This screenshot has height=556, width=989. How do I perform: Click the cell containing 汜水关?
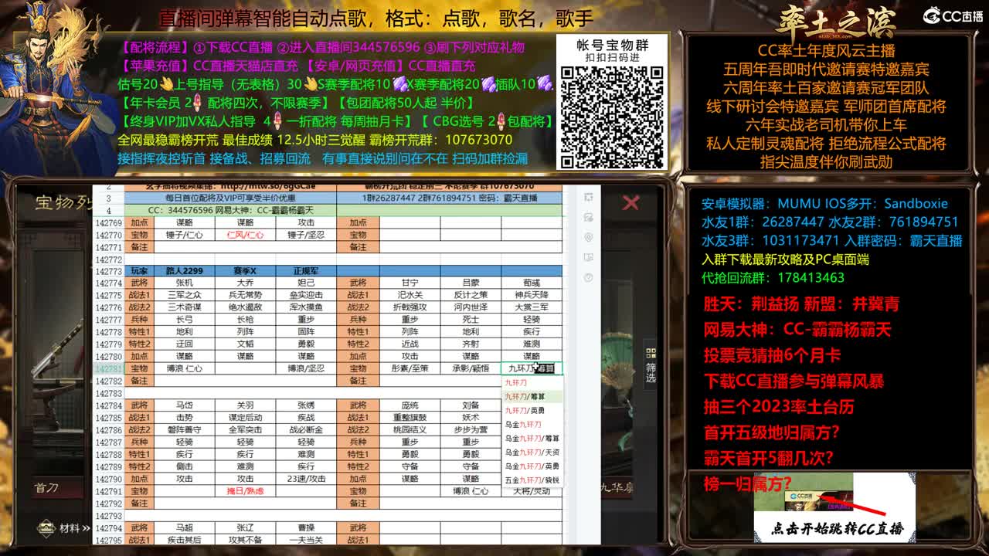410,295
